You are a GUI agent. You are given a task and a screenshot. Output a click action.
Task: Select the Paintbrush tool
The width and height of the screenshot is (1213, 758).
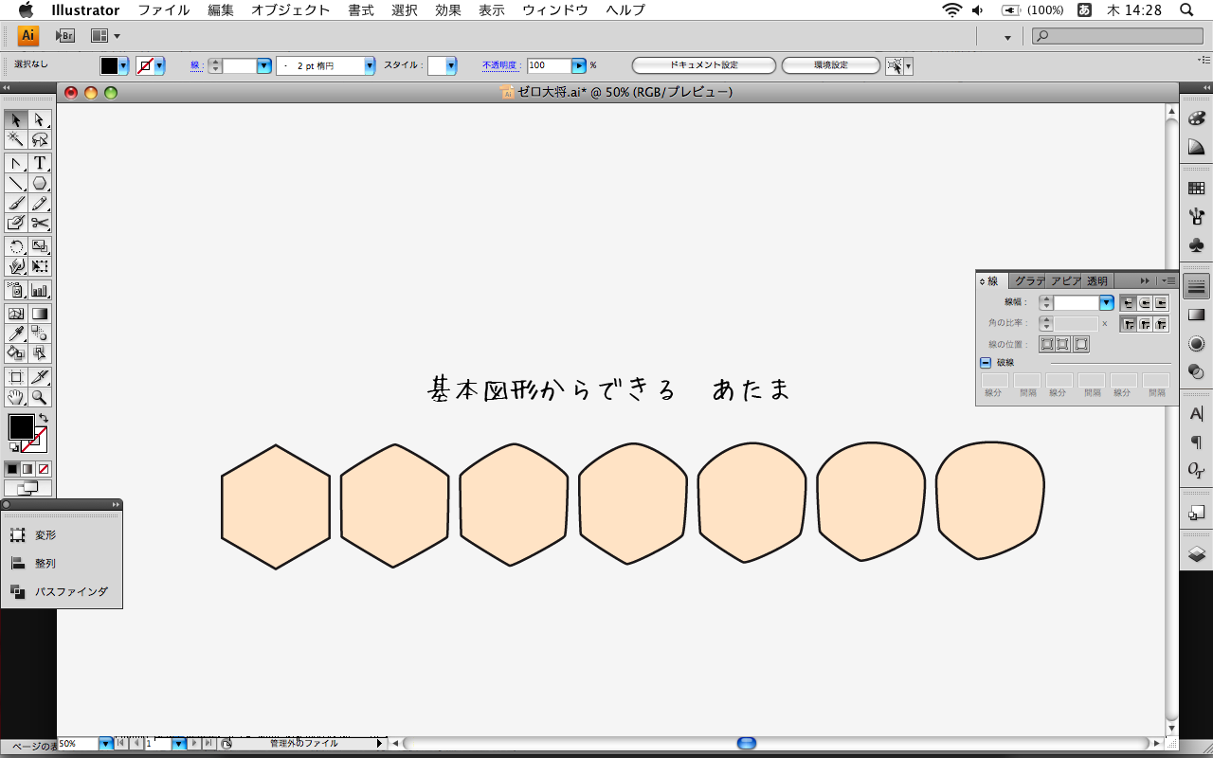click(x=16, y=203)
